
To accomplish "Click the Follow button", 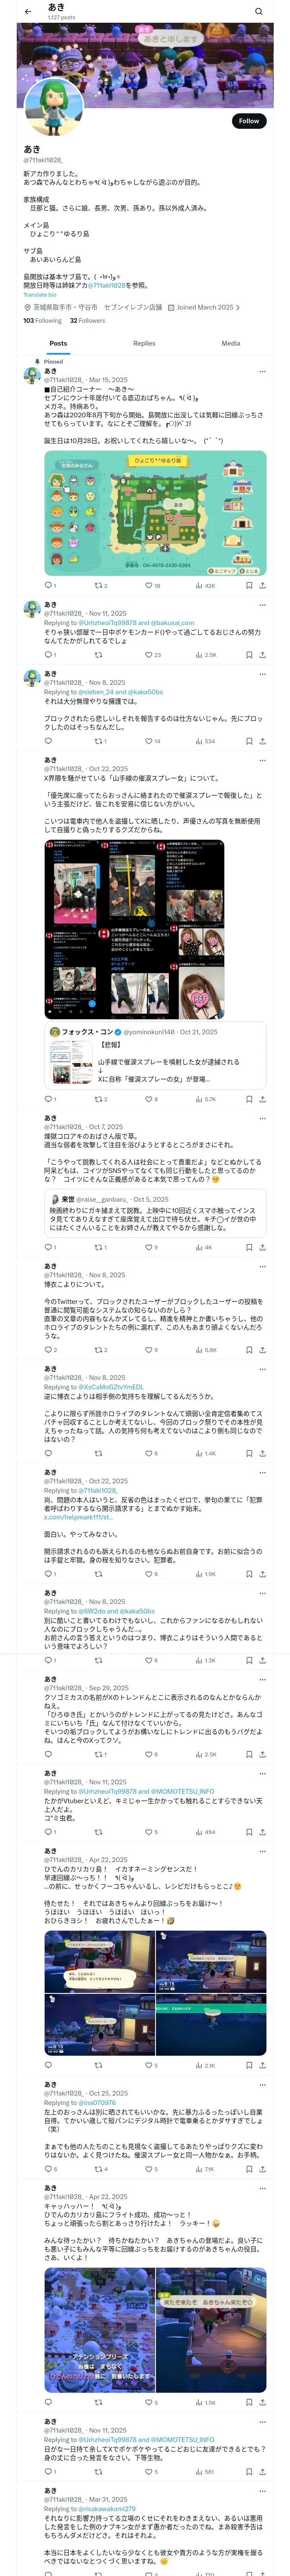I will pos(248,121).
